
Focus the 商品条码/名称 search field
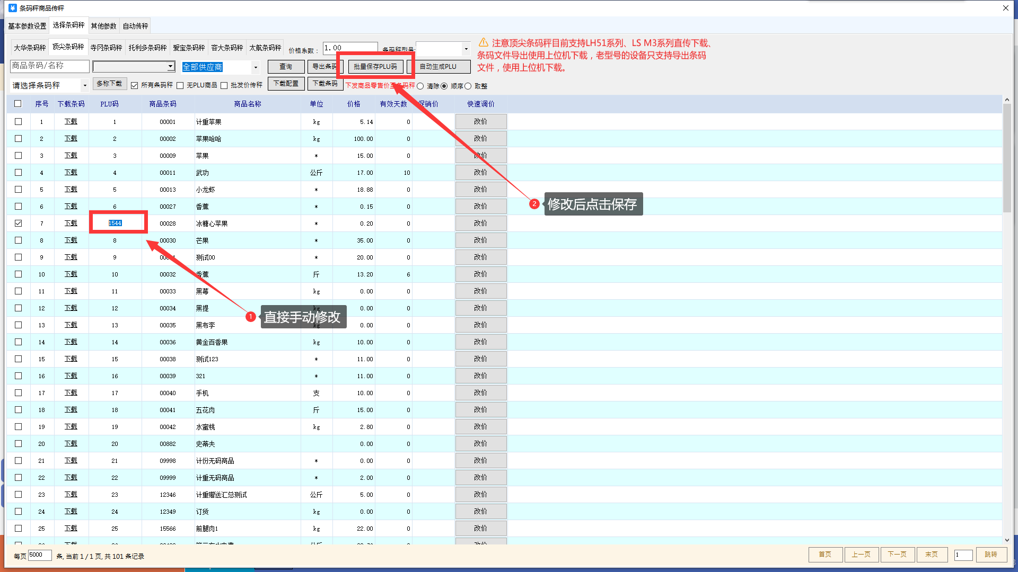[50, 66]
